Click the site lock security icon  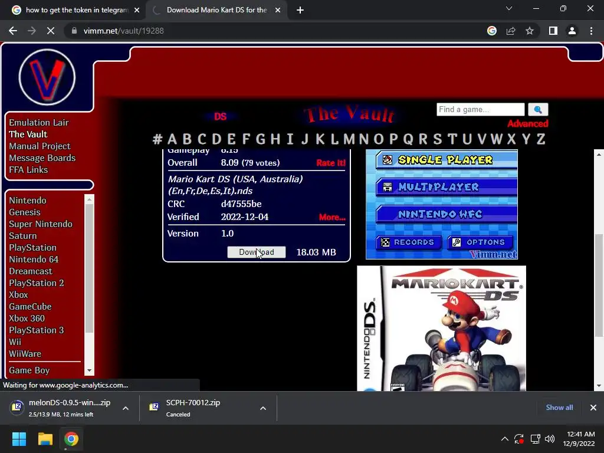(x=74, y=31)
